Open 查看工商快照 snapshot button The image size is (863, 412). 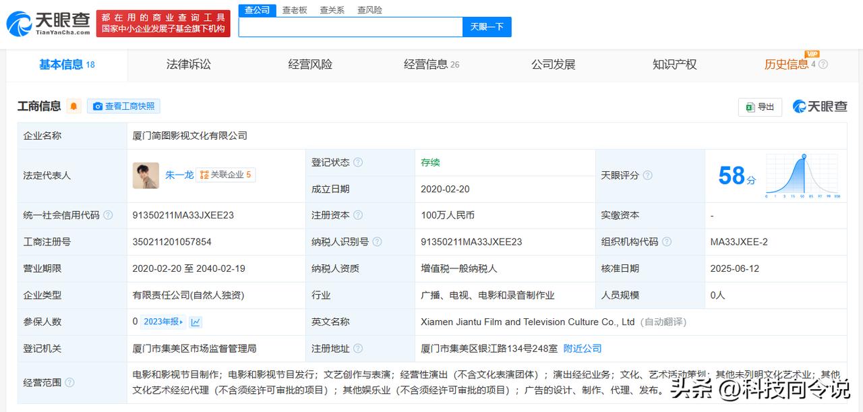123,106
